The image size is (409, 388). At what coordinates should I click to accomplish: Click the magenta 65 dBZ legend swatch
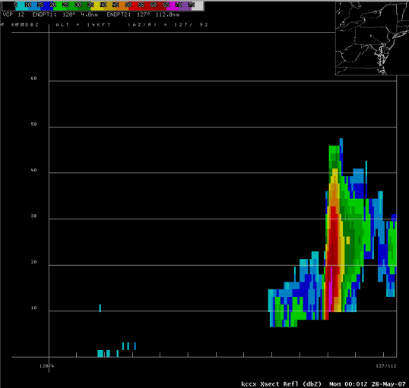click(x=172, y=6)
